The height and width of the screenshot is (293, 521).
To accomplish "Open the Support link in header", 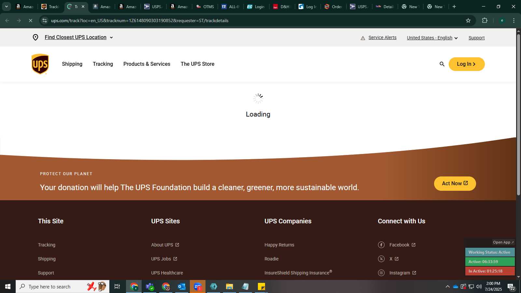I will point(476,38).
